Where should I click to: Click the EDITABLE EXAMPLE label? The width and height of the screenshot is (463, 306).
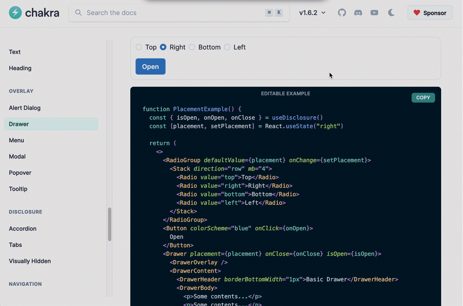[286, 94]
